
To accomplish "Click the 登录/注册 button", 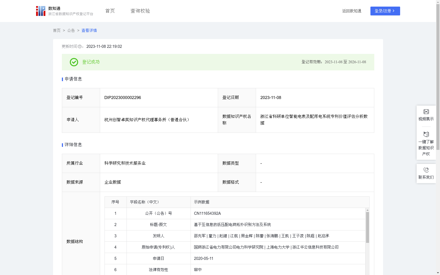I will [385, 11].
